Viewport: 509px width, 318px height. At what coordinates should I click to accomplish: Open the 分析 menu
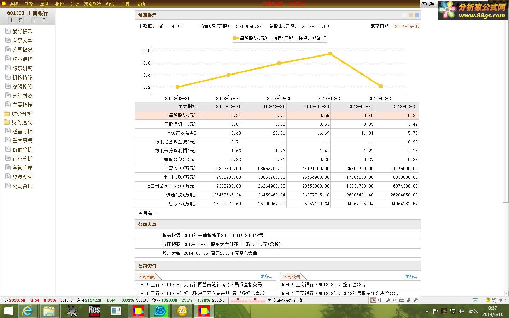(75, 4)
